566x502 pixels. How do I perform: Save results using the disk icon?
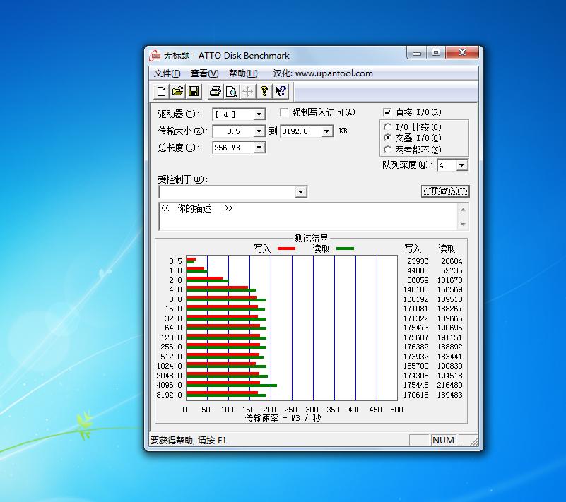coord(194,91)
